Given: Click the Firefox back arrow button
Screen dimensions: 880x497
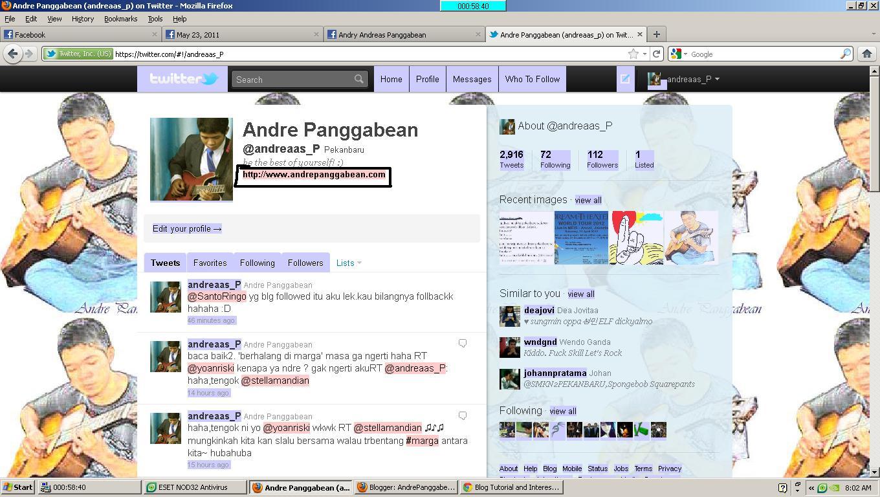Looking at the screenshot, I should point(12,54).
